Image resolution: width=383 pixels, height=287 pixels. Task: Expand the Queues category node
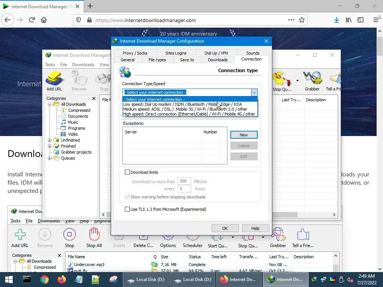point(49,158)
